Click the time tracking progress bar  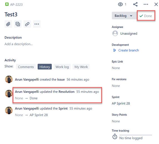point(136,135)
